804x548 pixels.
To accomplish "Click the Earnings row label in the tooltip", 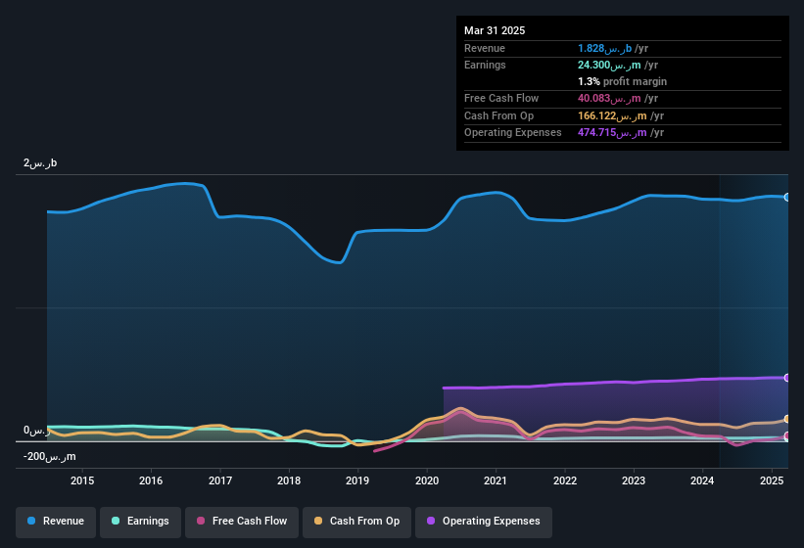I will click(485, 65).
